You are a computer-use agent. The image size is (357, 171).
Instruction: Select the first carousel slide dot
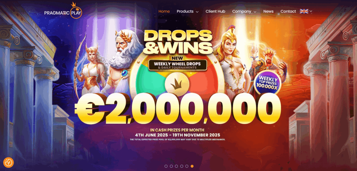(166, 166)
